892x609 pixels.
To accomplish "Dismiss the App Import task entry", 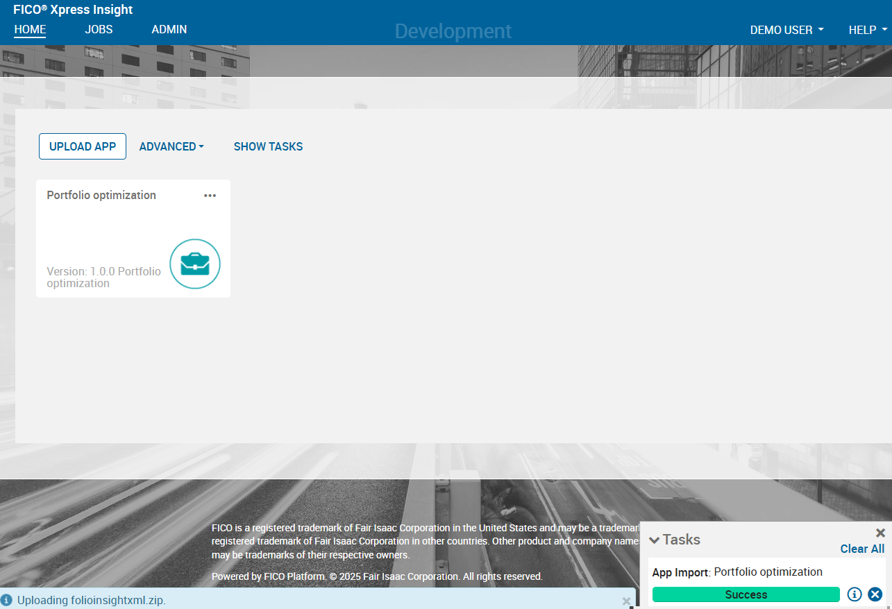I will coord(874,594).
